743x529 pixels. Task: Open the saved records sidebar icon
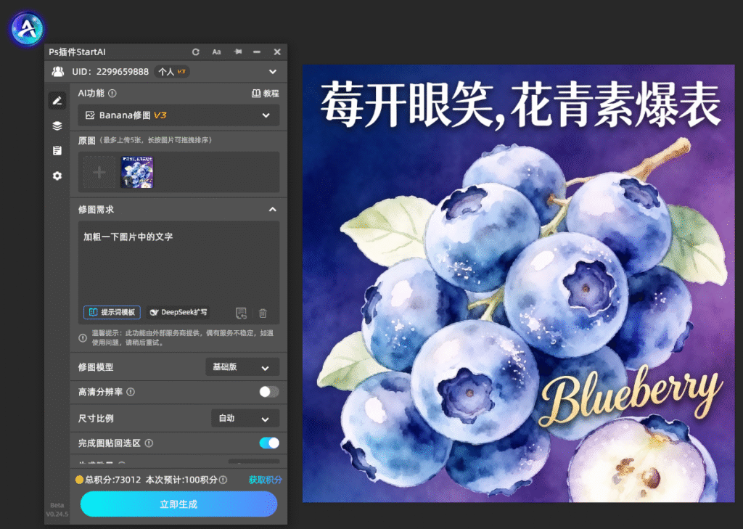[57, 151]
